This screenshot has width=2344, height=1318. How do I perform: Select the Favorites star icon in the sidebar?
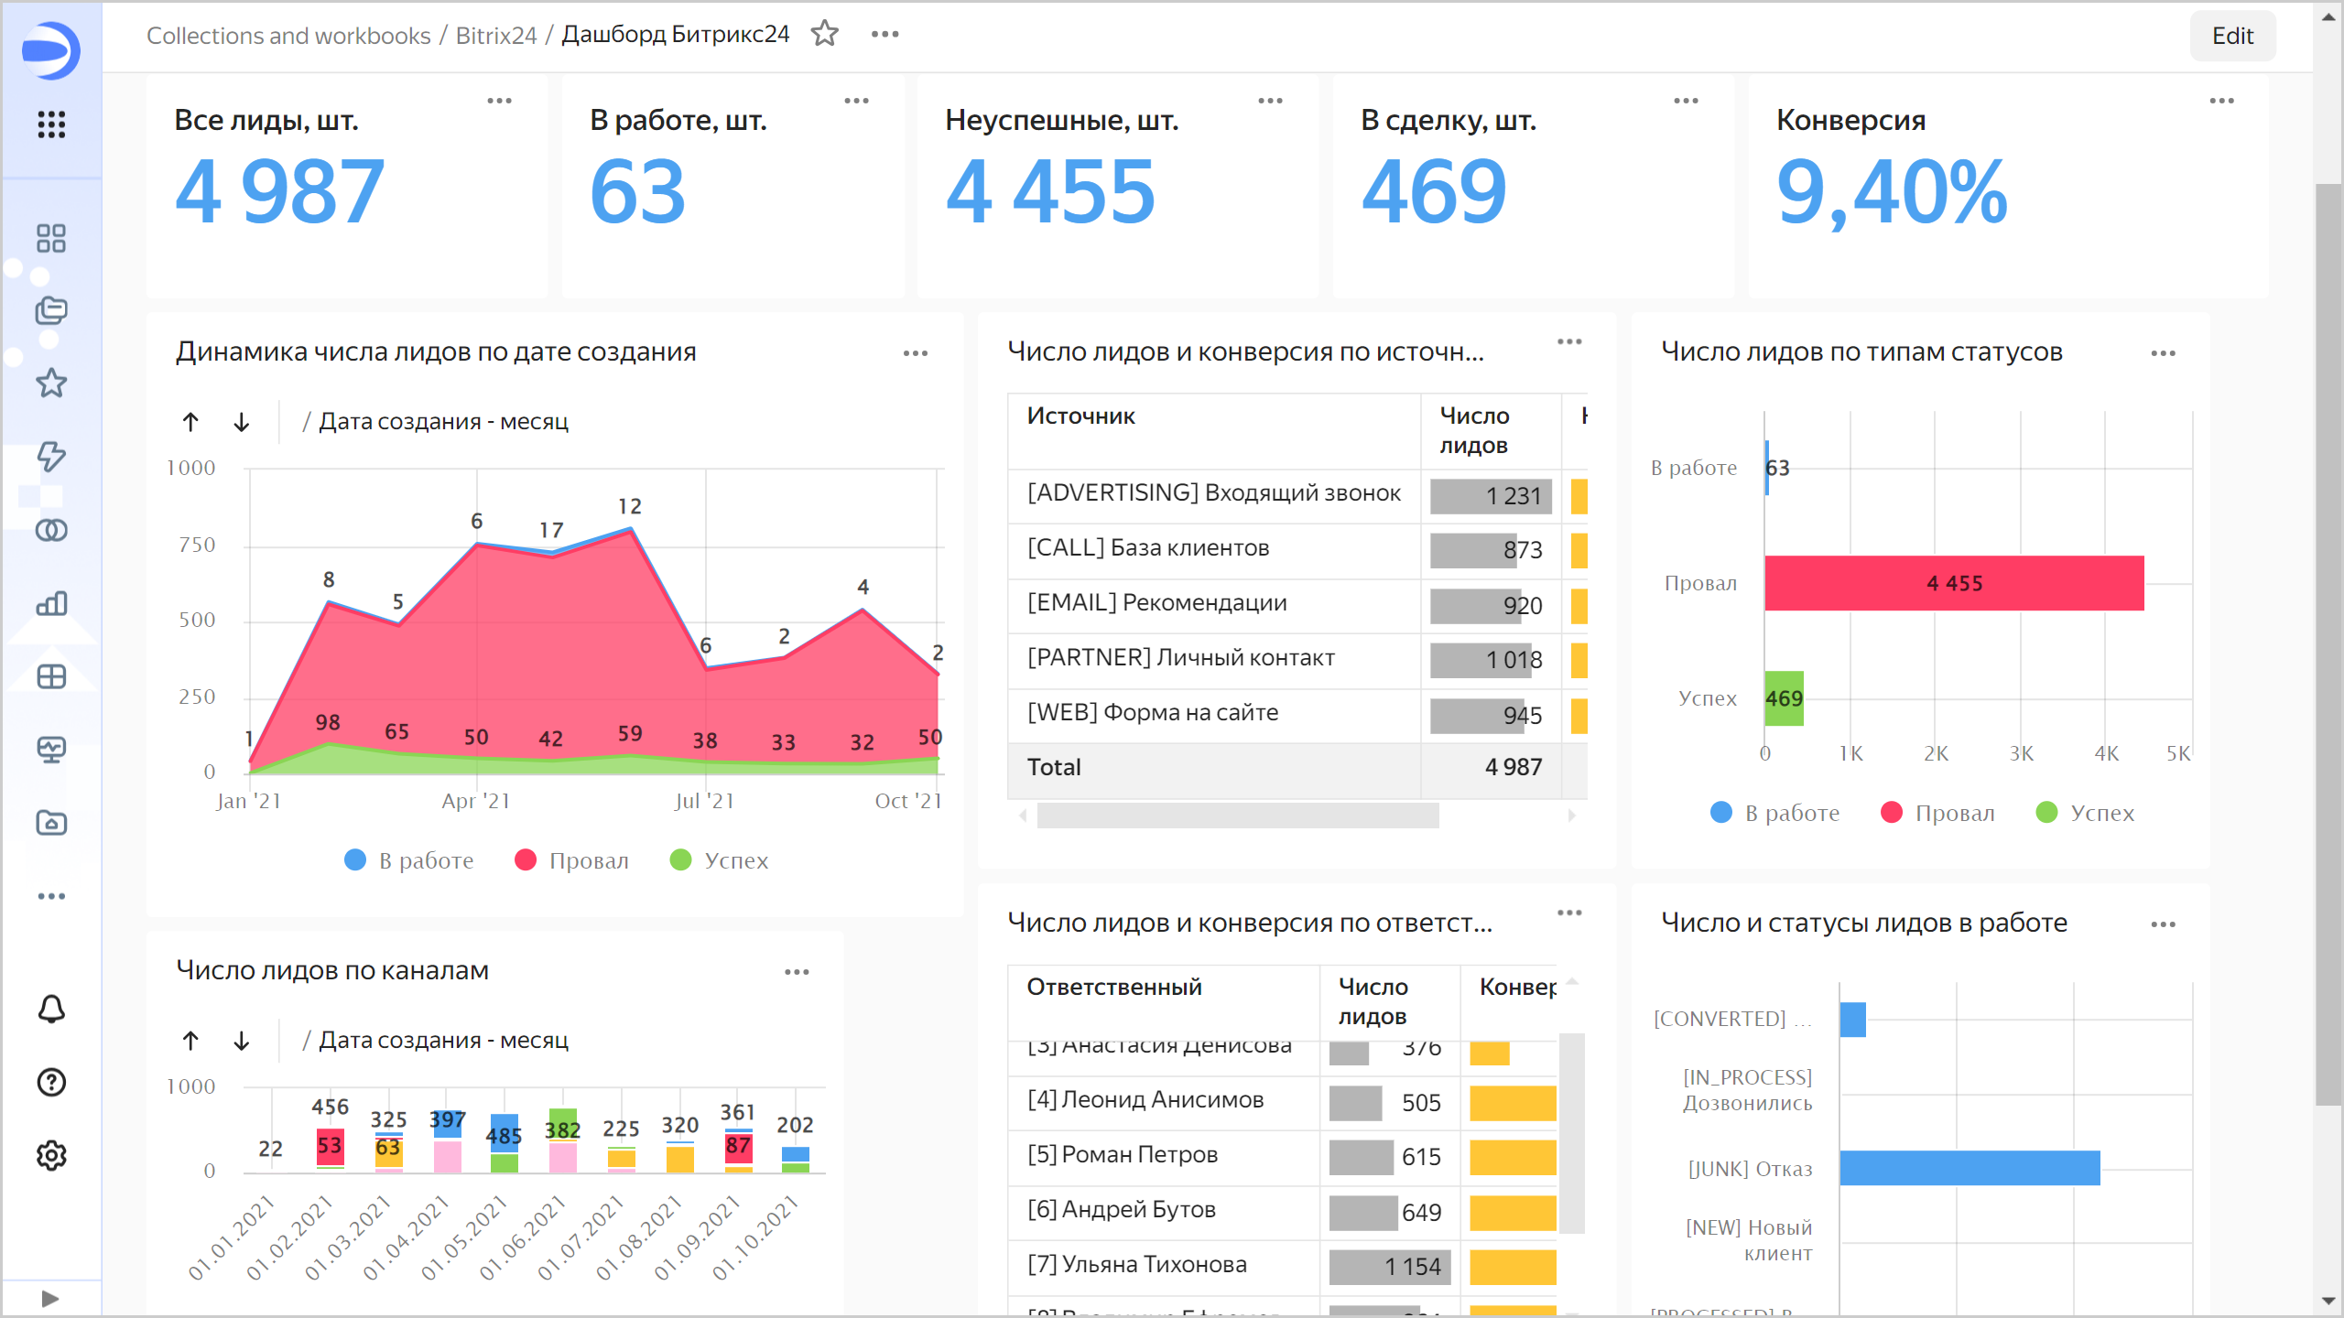pos(50,384)
